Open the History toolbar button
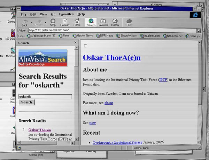This screenshot has width=209, height=160. 115,23
